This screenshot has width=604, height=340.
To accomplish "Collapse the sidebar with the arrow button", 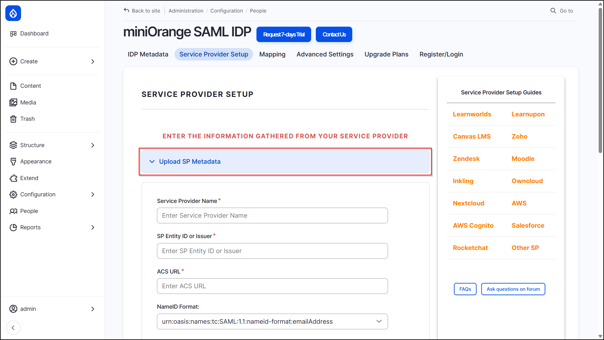I will 13,327.
